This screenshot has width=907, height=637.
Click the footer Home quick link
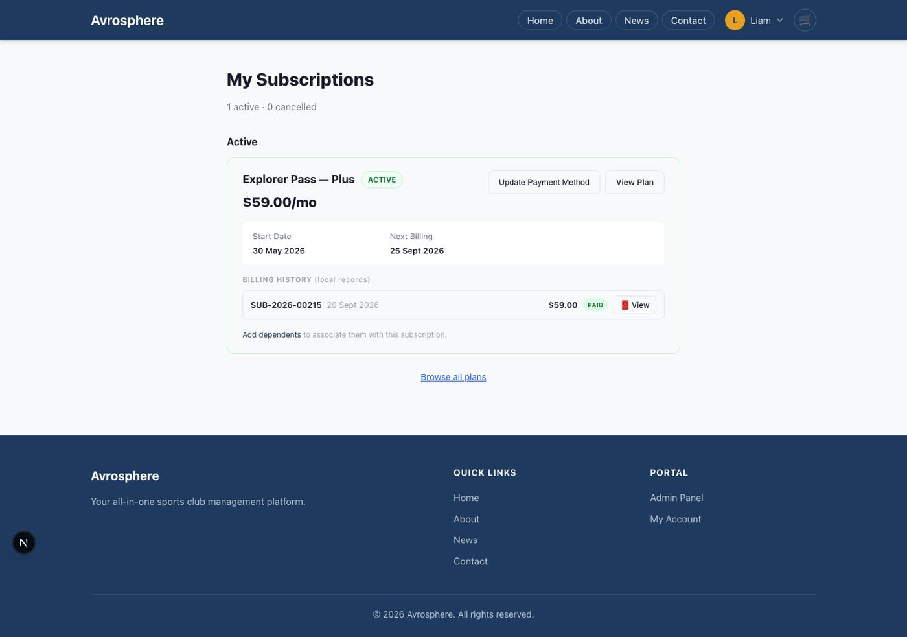(466, 498)
